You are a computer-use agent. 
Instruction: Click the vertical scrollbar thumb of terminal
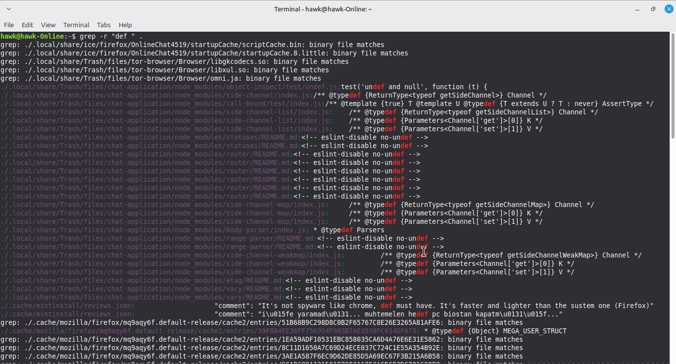(x=673, y=85)
